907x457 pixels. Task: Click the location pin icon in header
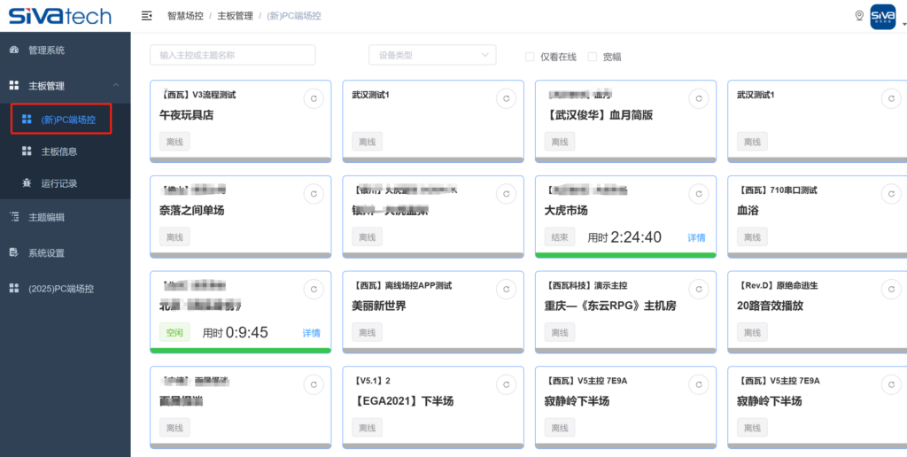pos(858,16)
